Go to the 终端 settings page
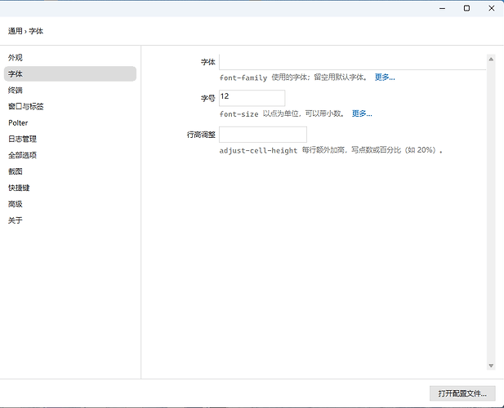The width and height of the screenshot is (504, 408). pos(69,91)
